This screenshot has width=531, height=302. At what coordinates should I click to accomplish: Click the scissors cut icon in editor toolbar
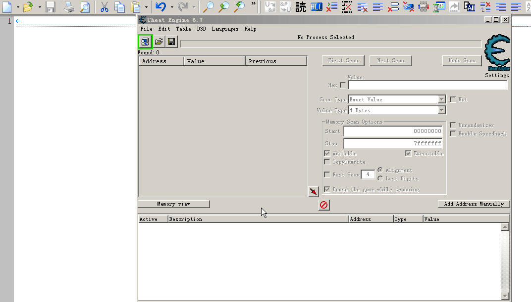coord(104,7)
